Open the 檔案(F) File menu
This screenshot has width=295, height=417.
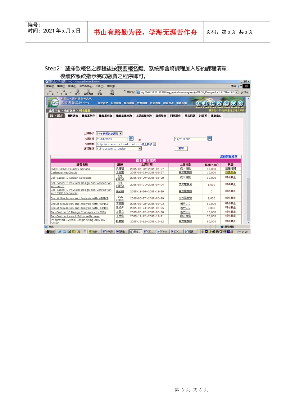pos(50,86)
